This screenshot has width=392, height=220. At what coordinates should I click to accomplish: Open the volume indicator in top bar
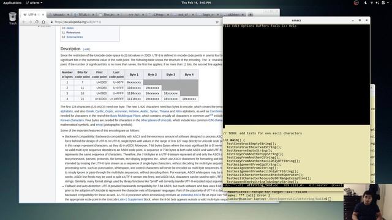click(377, 2)
